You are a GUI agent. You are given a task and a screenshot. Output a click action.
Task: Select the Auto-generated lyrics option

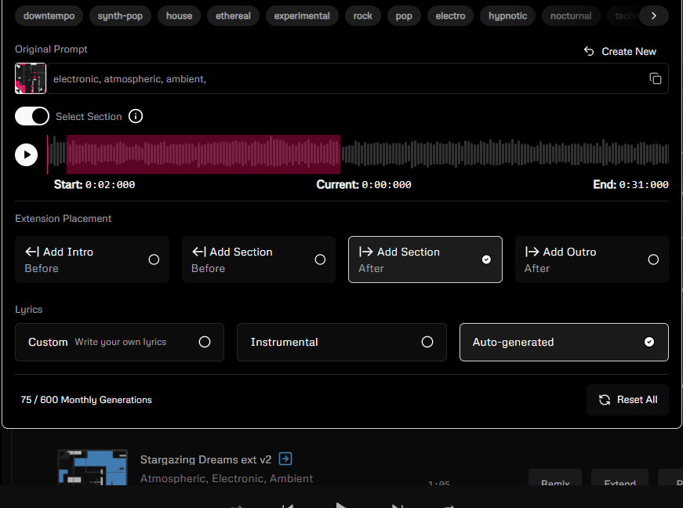(x=563, y=342)
